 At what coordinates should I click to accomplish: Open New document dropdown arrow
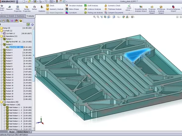(27, 2)
